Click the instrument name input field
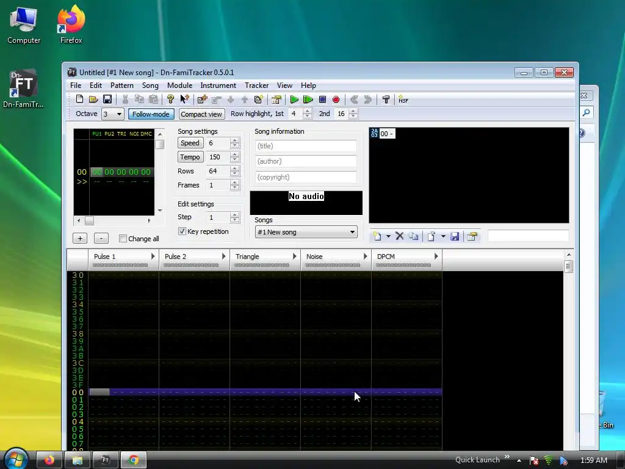This screenshot has height=469, width=625. click(528, 236)
